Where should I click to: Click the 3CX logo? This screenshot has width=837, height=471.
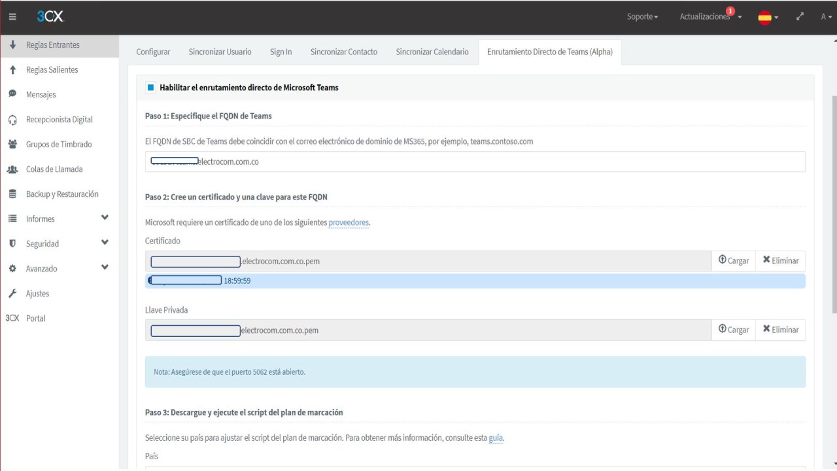click(50, 17)
